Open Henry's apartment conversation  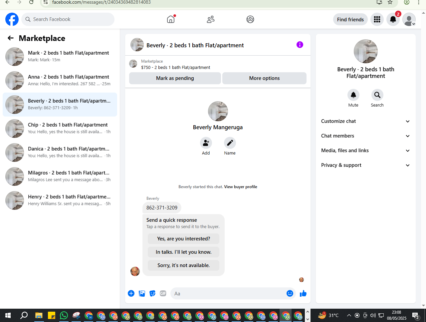(x=60, y=200)
